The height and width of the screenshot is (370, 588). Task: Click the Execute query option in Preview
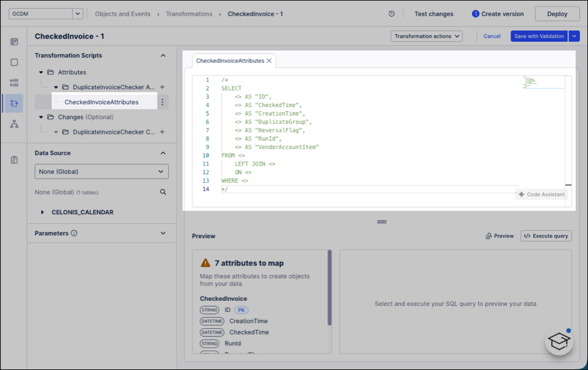pos(545,236)
